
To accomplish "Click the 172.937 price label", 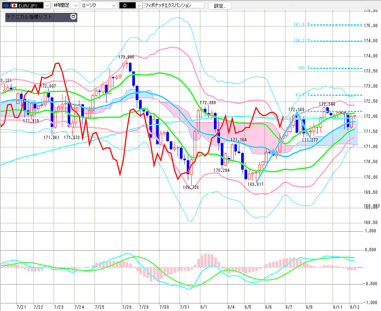I will coord(48,86).
